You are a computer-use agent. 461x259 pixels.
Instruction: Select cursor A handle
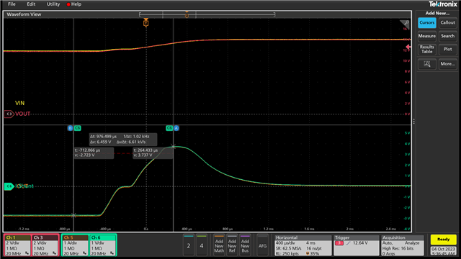(176, 128)
